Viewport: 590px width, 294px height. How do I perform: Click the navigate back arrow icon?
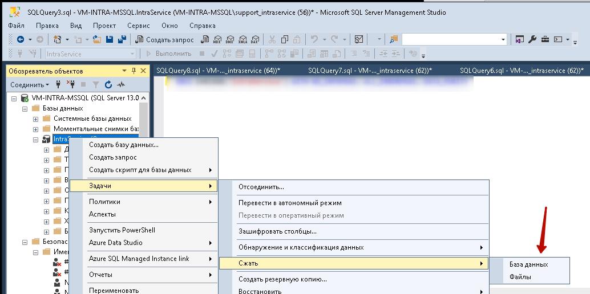tap(21, 39)
